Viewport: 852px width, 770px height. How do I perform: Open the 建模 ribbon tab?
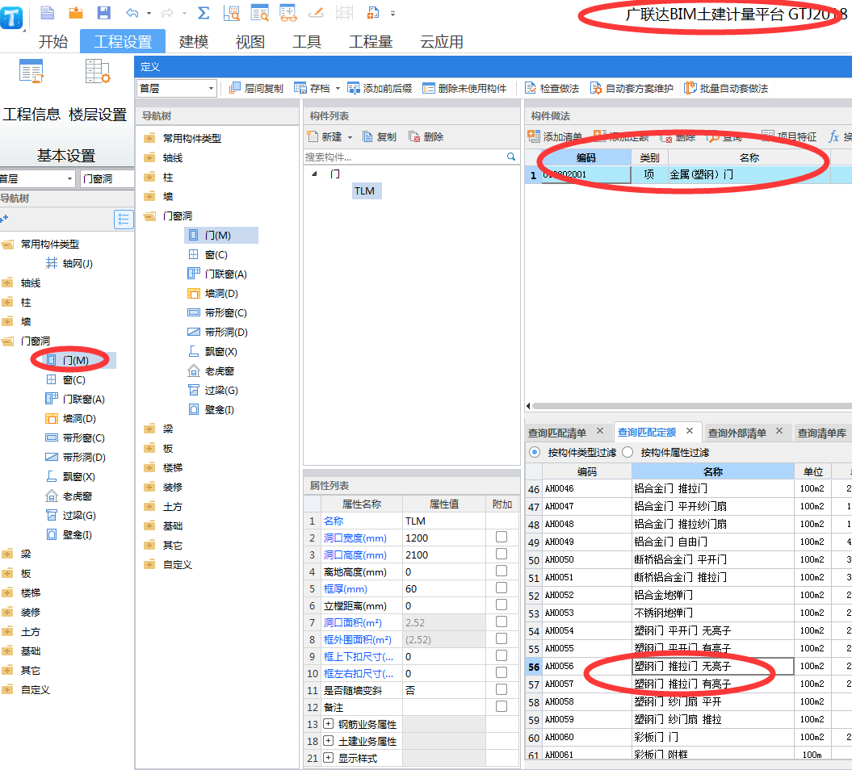(194, 42)
